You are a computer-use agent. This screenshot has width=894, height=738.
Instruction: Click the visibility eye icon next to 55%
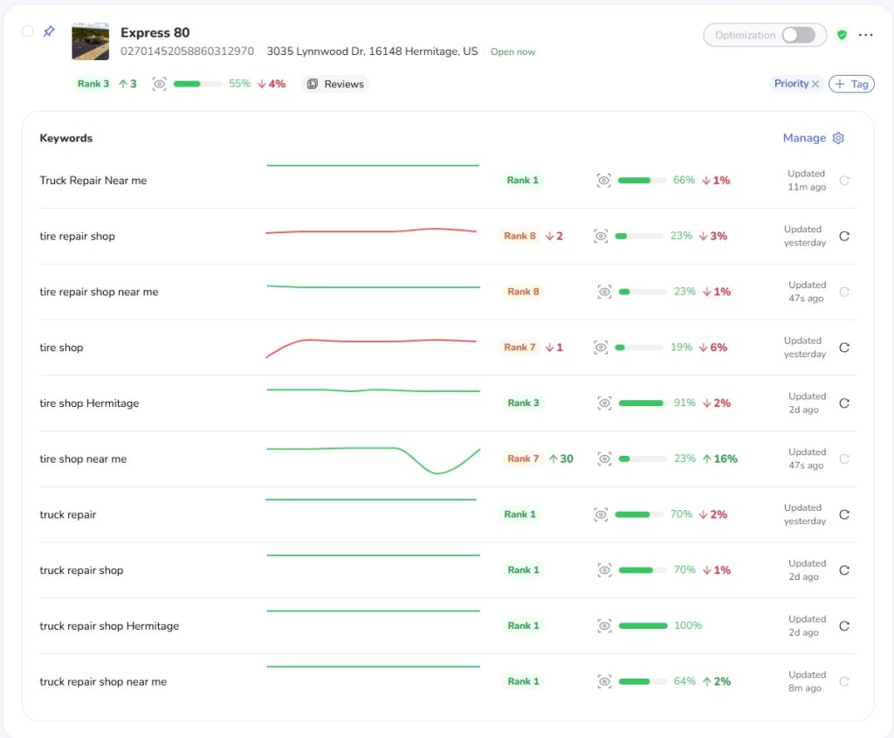(x=160, y=84)
